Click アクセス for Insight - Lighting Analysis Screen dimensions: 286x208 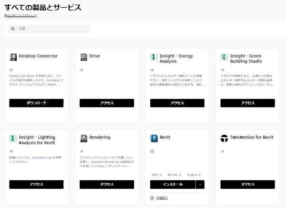[x=37, y=185]
